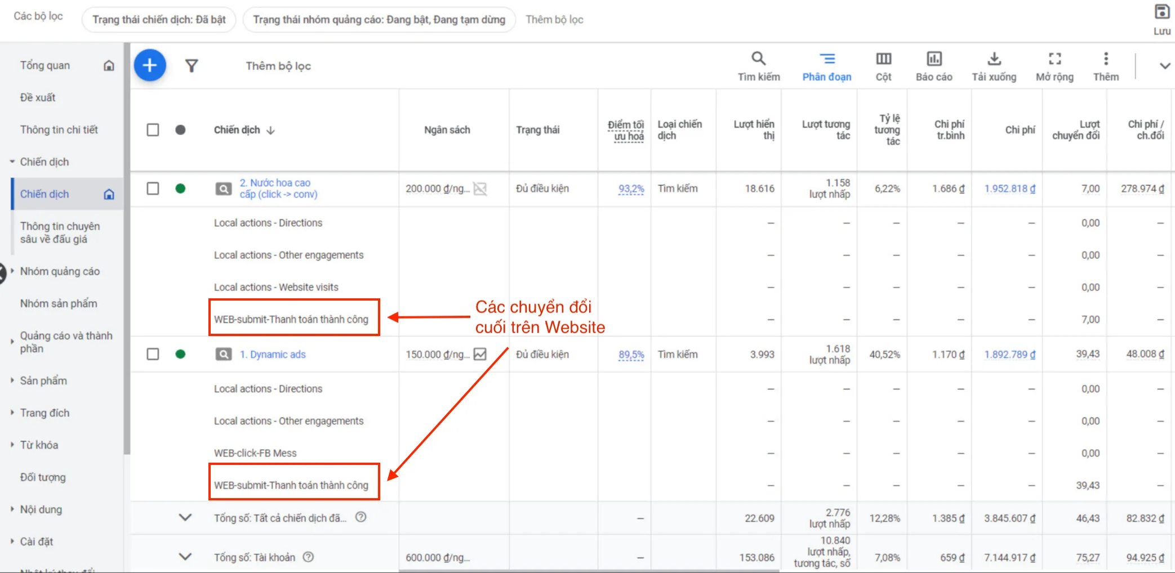The width and height of the screenshot is (1175, 573).
Task: Expand Tổng số: Tất cả chiến dịch row
Action: pyautogui.click(x=185, y=517)
